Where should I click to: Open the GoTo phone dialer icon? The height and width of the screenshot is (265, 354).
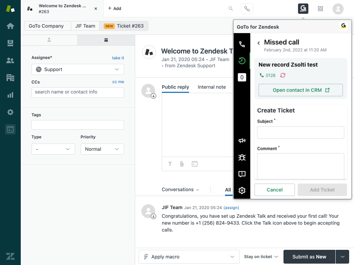tap(242, 45)
